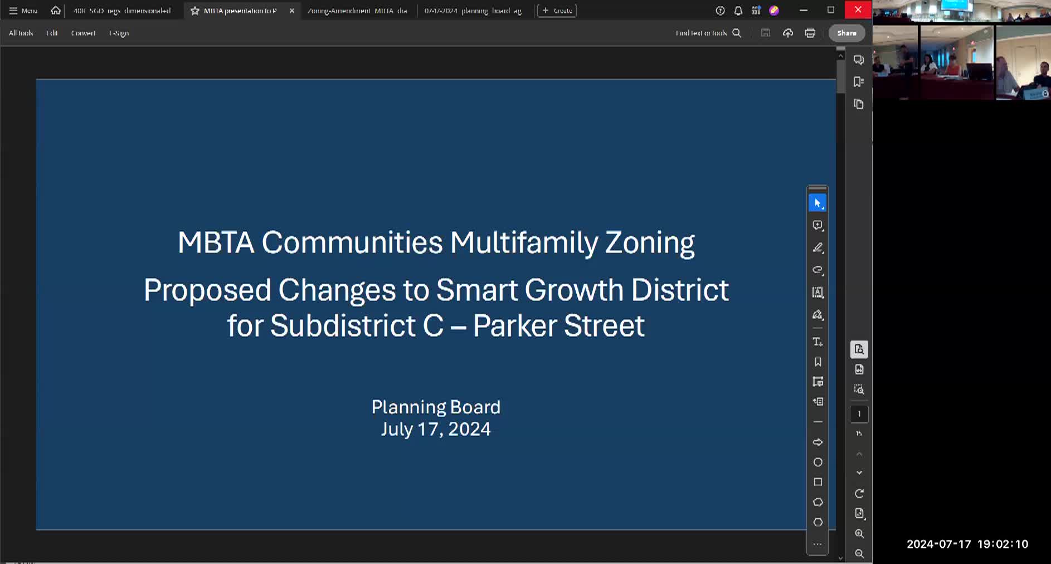Choose the insert text list tool
Screen dimensions: 1051x564
pos(818,402)
